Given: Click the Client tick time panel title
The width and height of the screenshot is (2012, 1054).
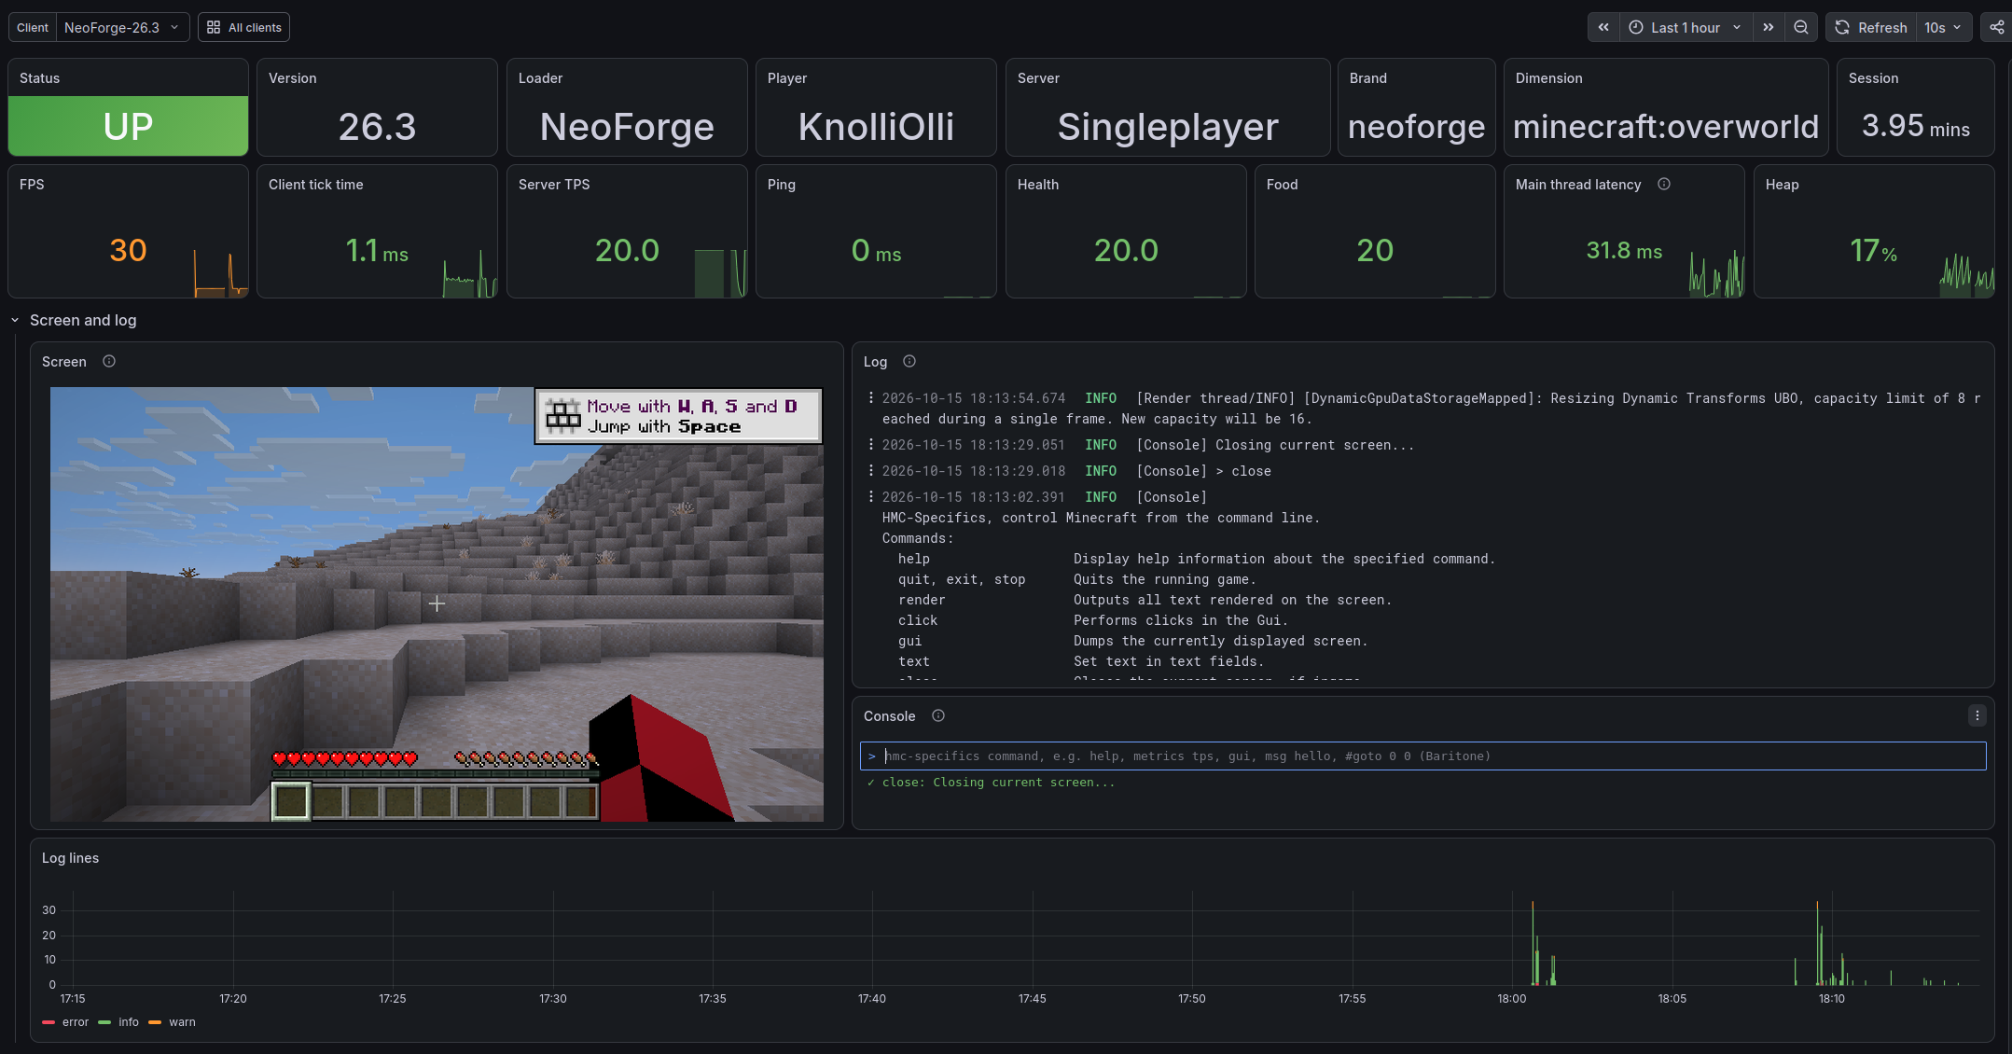Looking at the screenshot, I should pyautogui.click(x=315, y=185).
